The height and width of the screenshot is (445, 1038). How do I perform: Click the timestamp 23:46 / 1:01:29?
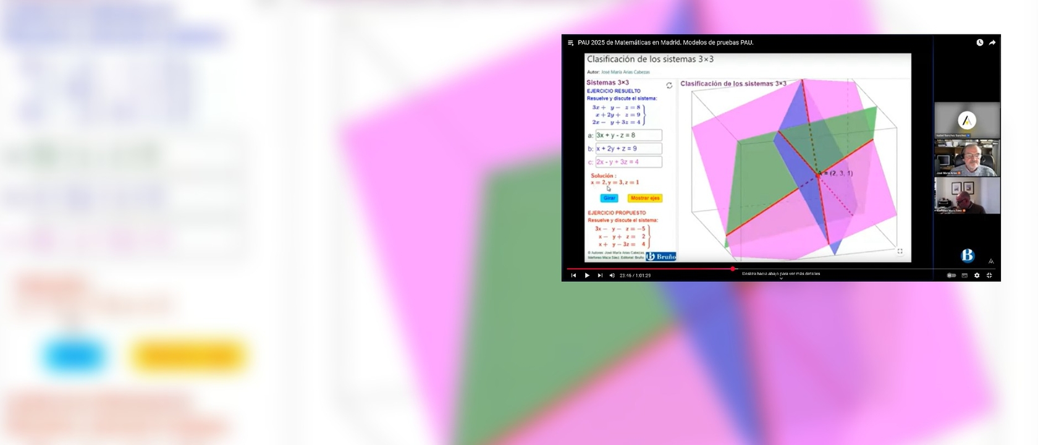(635, 276)
